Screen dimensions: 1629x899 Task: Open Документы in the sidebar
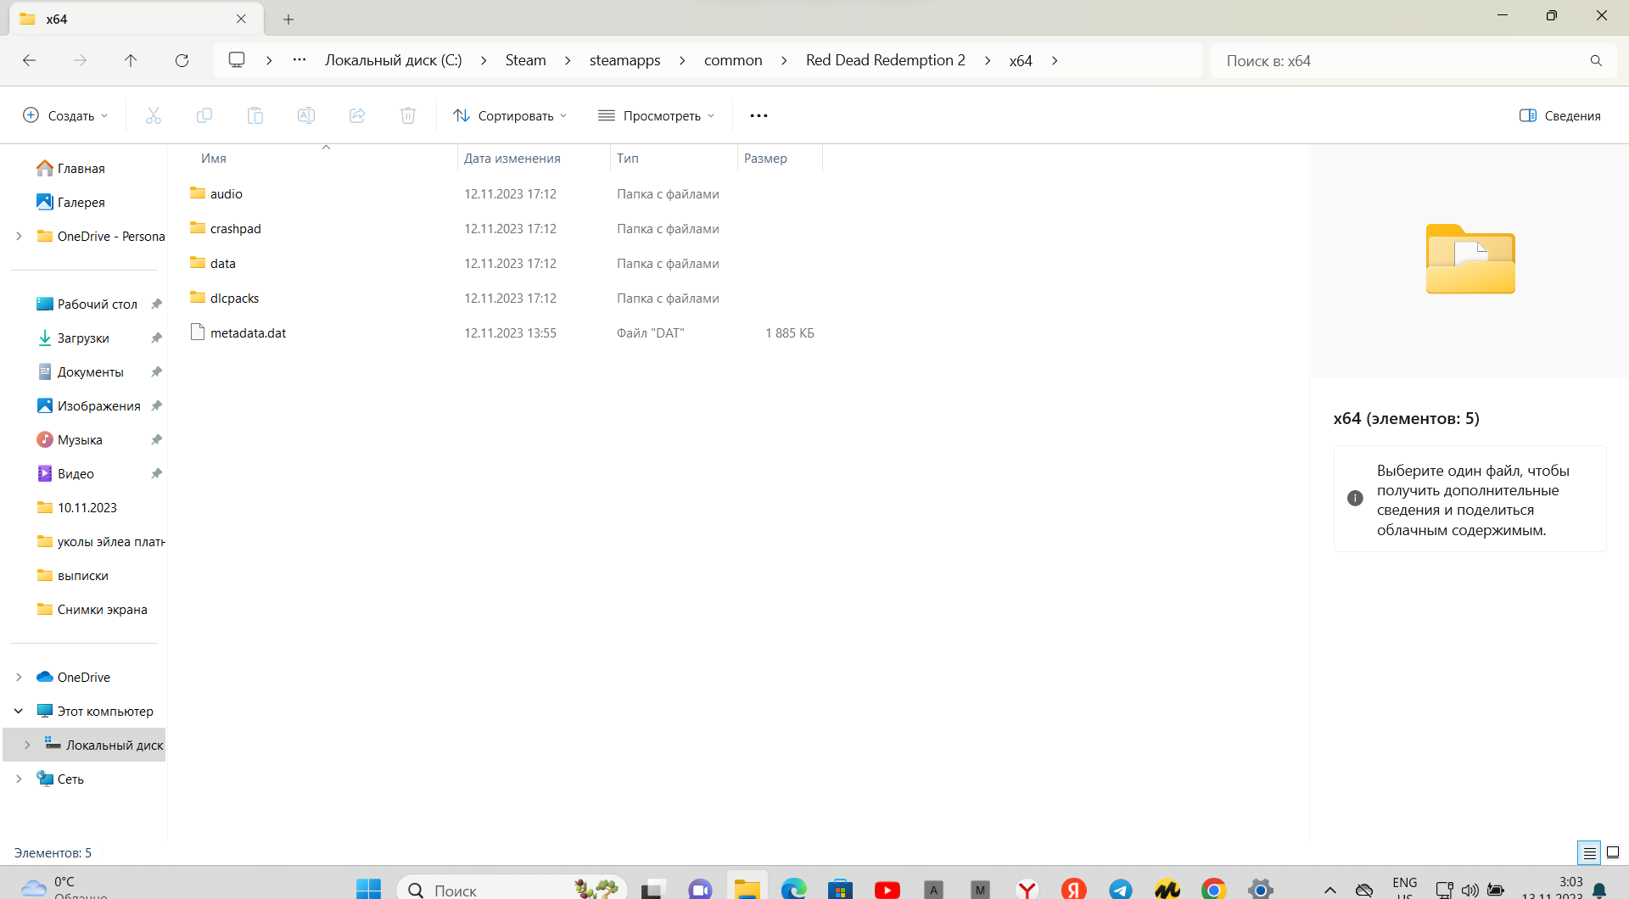(x=90, y=372)
